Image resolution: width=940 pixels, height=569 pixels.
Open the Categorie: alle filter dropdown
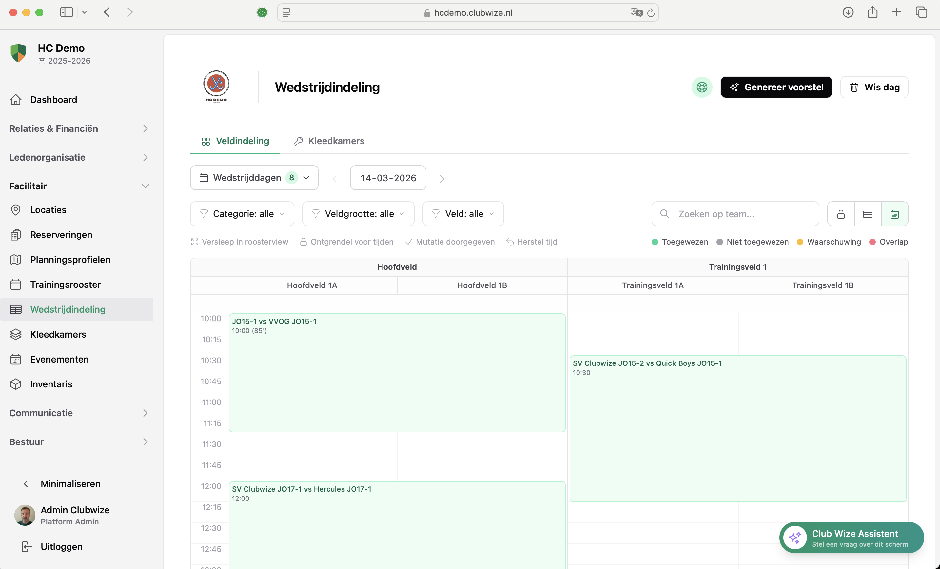pyautogui.click(x=242, y=214)
